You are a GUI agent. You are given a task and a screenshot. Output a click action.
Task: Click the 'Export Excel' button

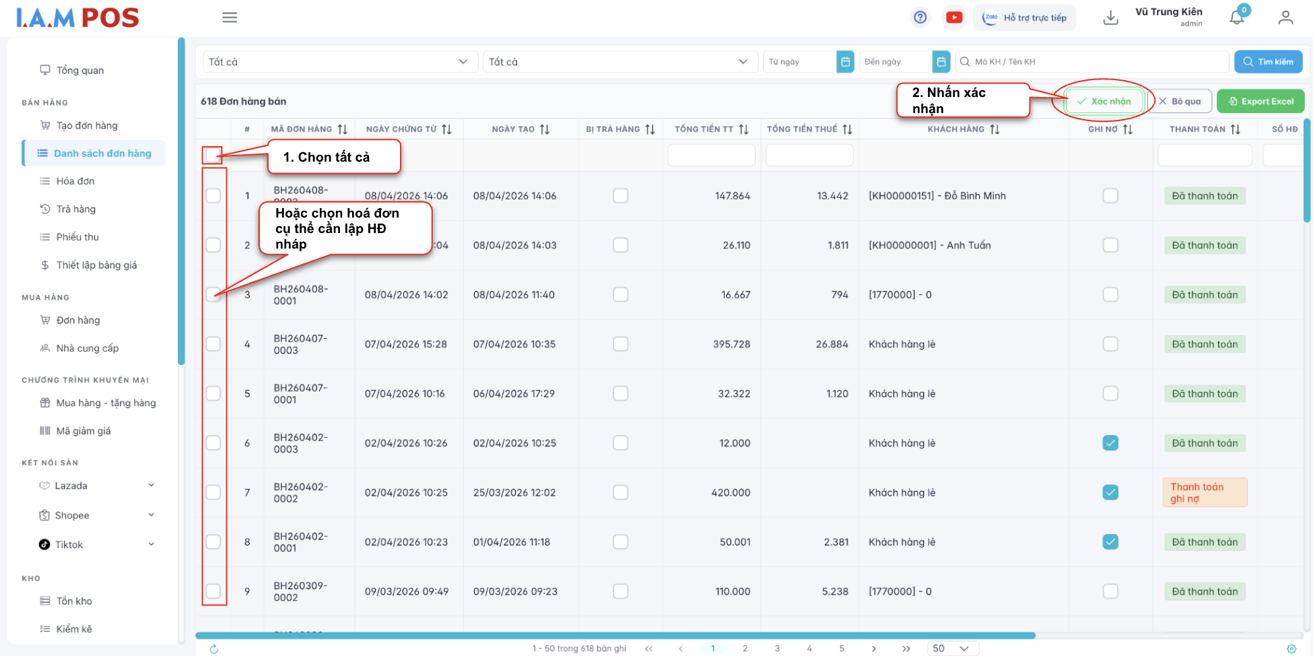coord(1260,102)
